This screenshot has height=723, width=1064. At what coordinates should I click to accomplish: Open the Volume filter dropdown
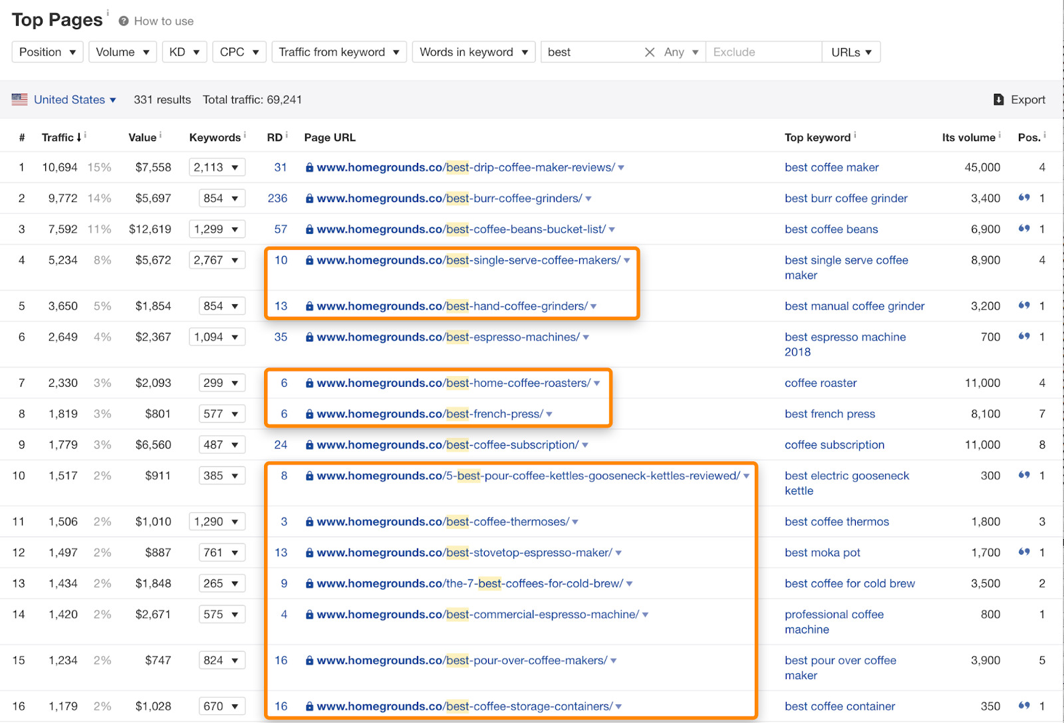click(x=122, y=52)
